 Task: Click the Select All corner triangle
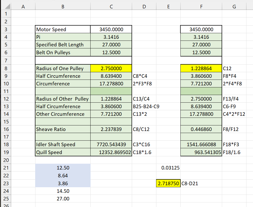pyautogui.click(x=7, y=7)
